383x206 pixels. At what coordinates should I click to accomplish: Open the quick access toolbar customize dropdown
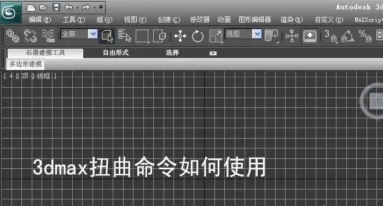(x=101, y=7)
